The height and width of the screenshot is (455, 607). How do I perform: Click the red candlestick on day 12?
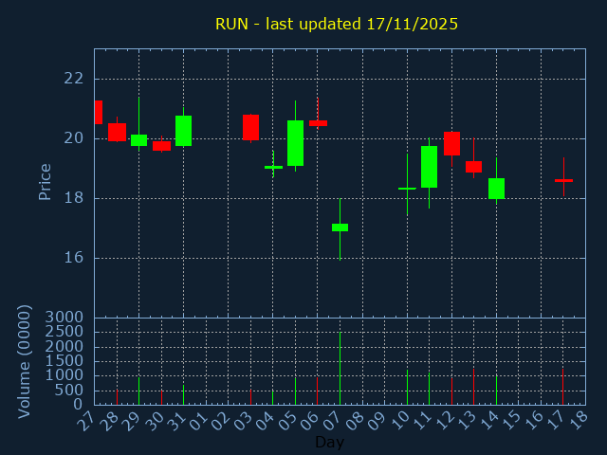[x=451, y=143]
